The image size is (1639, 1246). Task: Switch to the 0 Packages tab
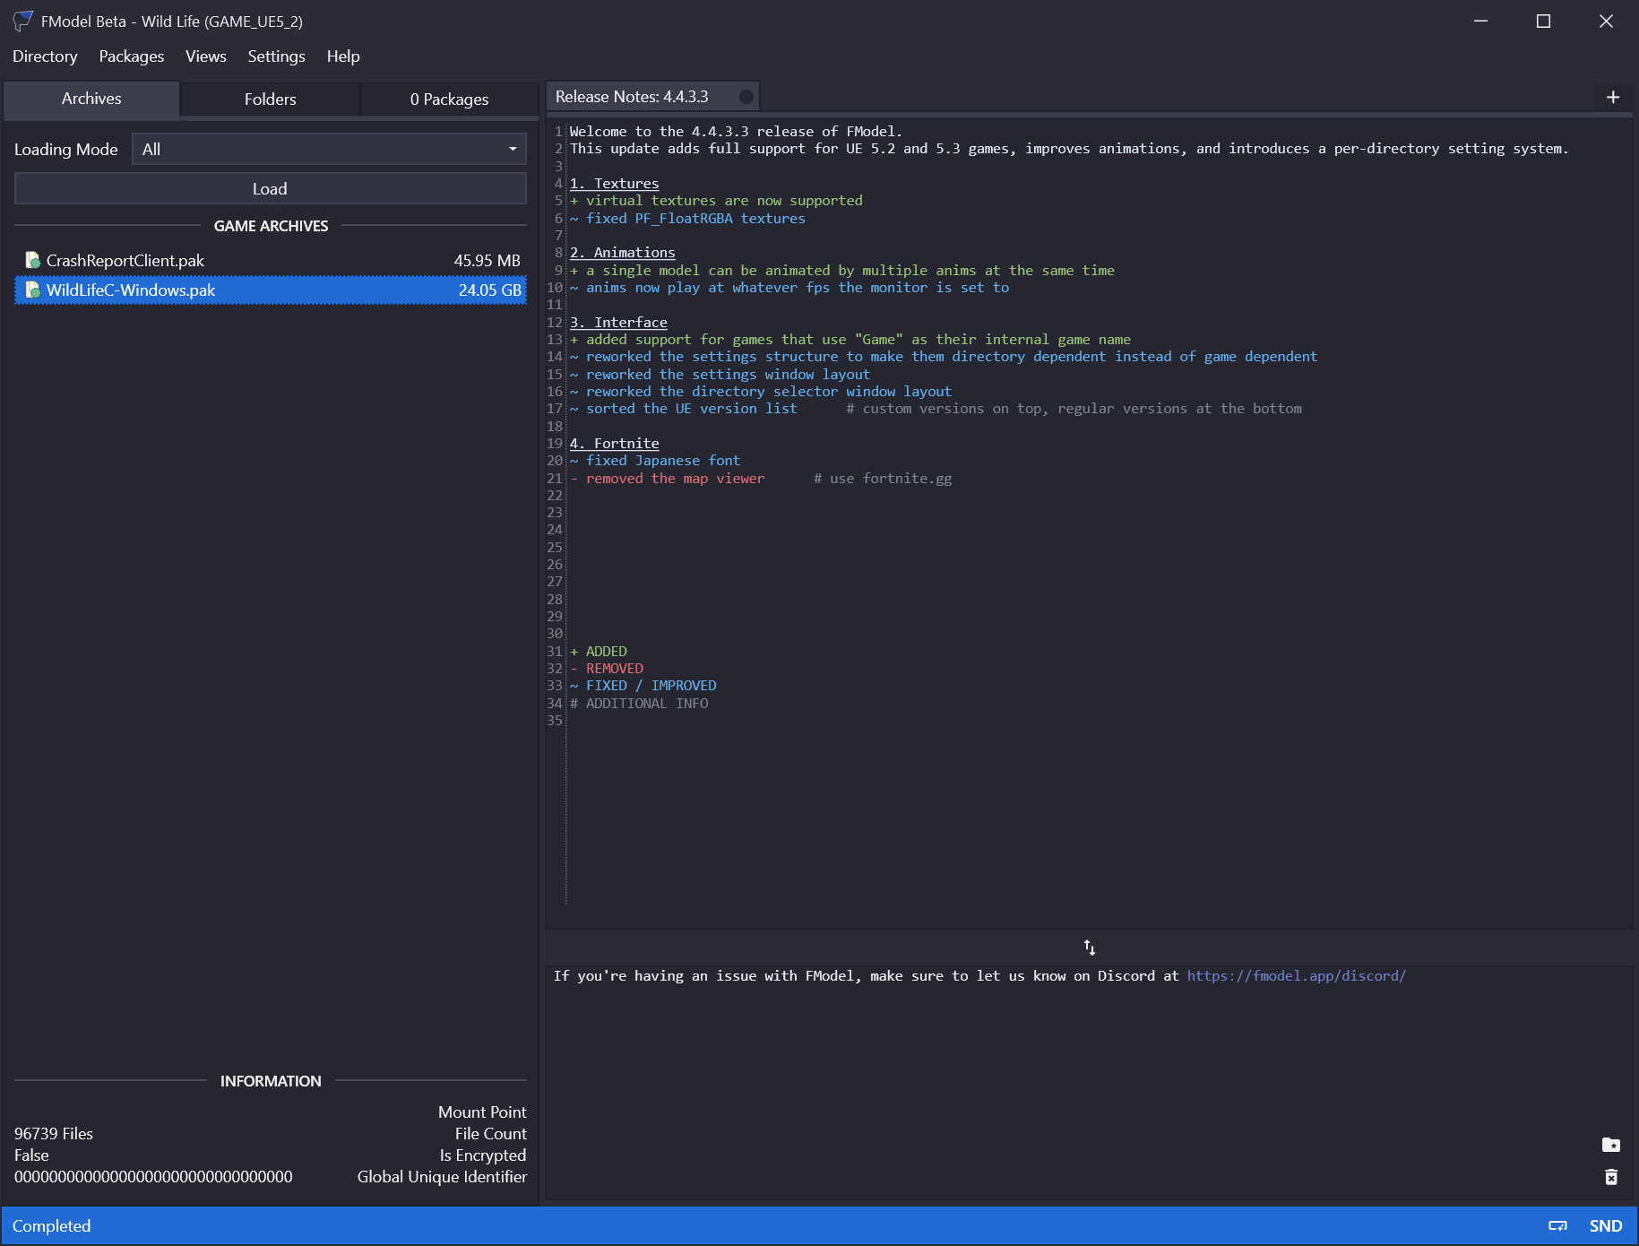[449, 100]
